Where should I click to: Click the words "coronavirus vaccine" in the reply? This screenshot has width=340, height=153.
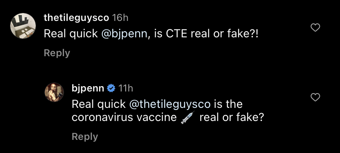pos(124,117)
